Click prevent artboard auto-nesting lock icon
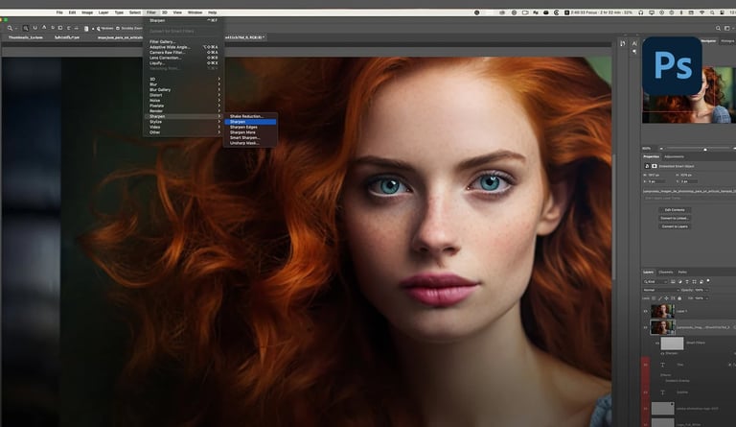 (x=673, y=297)
